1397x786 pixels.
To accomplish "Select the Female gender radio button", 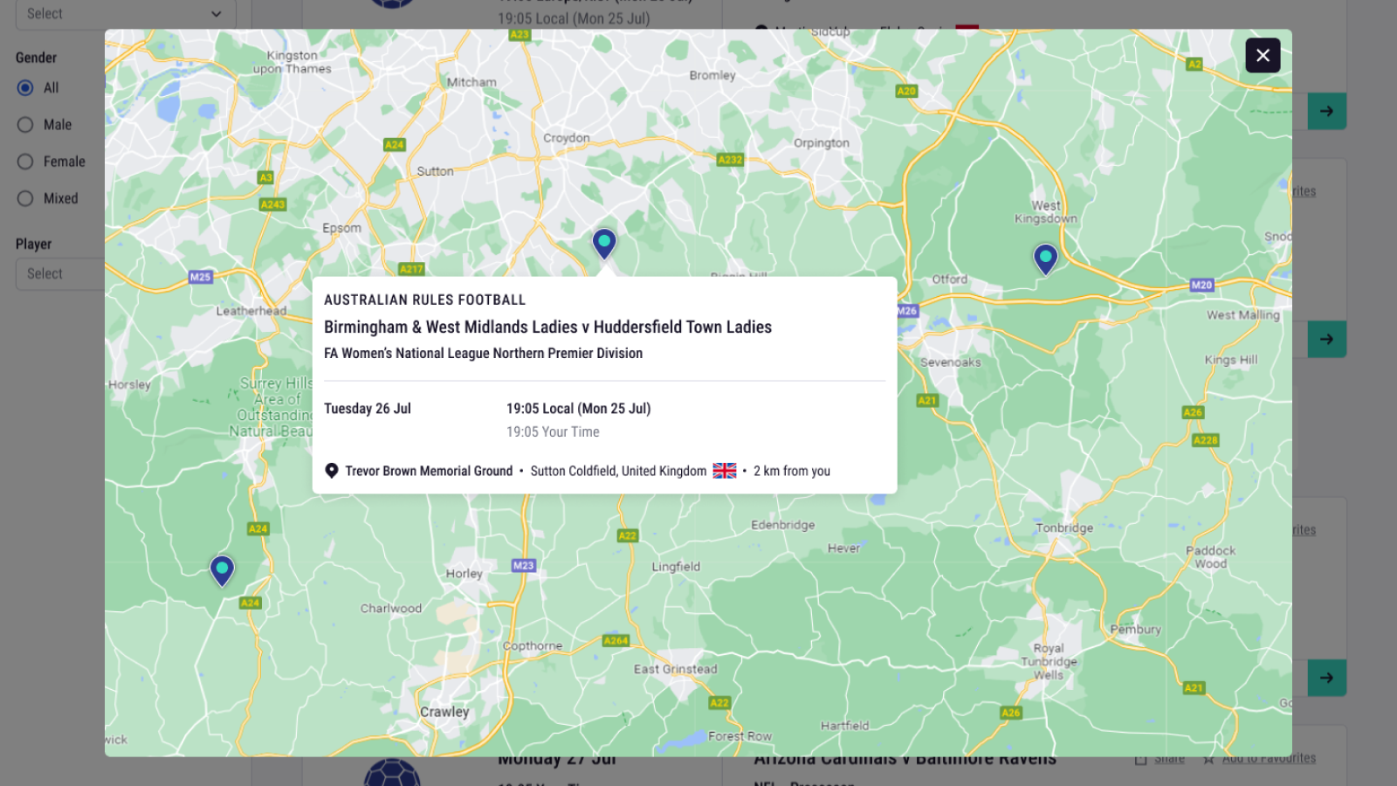I will 25,162.
